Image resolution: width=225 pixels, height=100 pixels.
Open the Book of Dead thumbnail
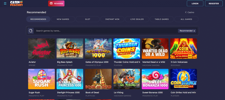click(x=98, y=79)
